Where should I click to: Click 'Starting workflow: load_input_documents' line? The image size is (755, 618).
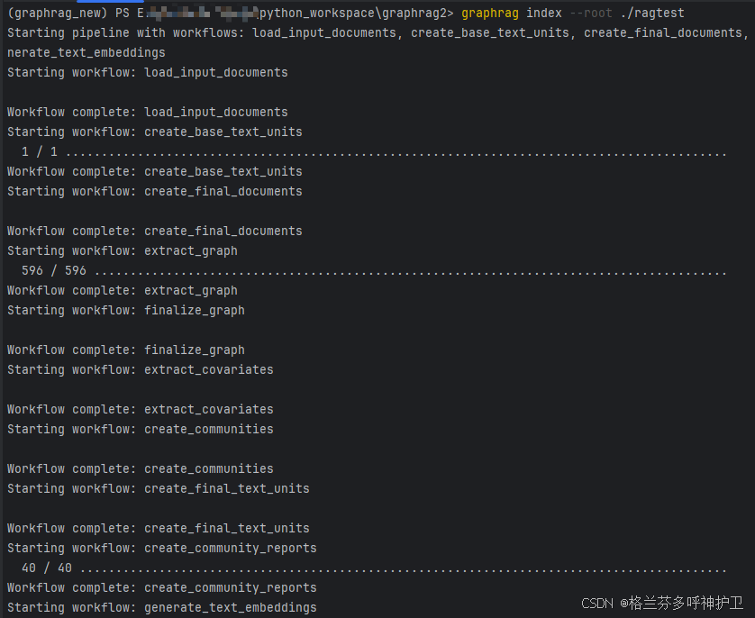(148, 72)
